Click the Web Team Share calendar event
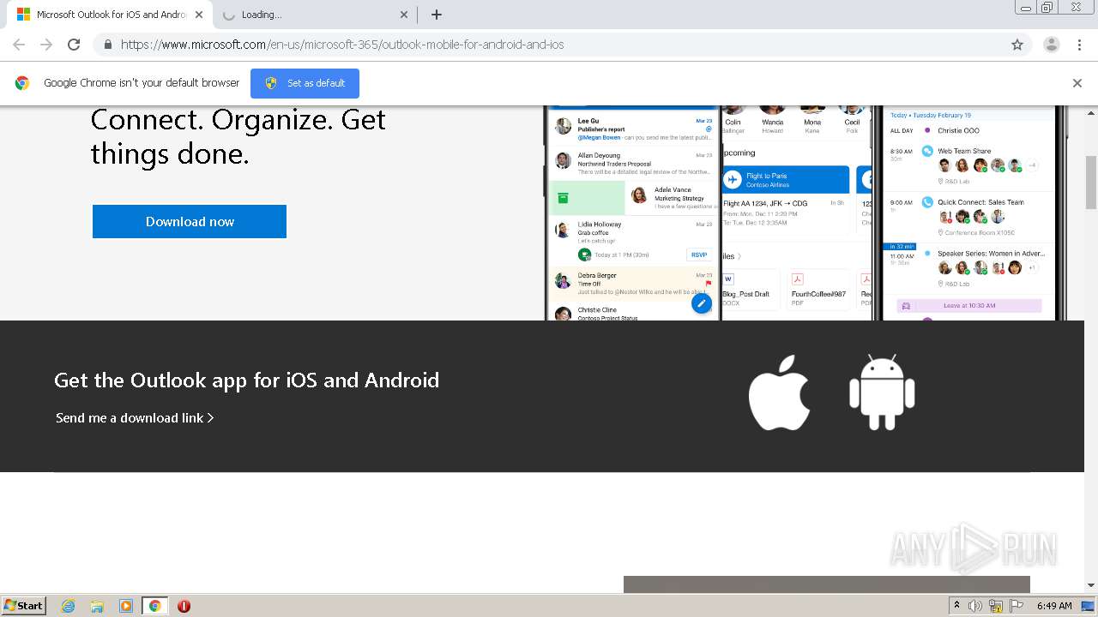1098x617 pixels. click(x=969, y=164)
